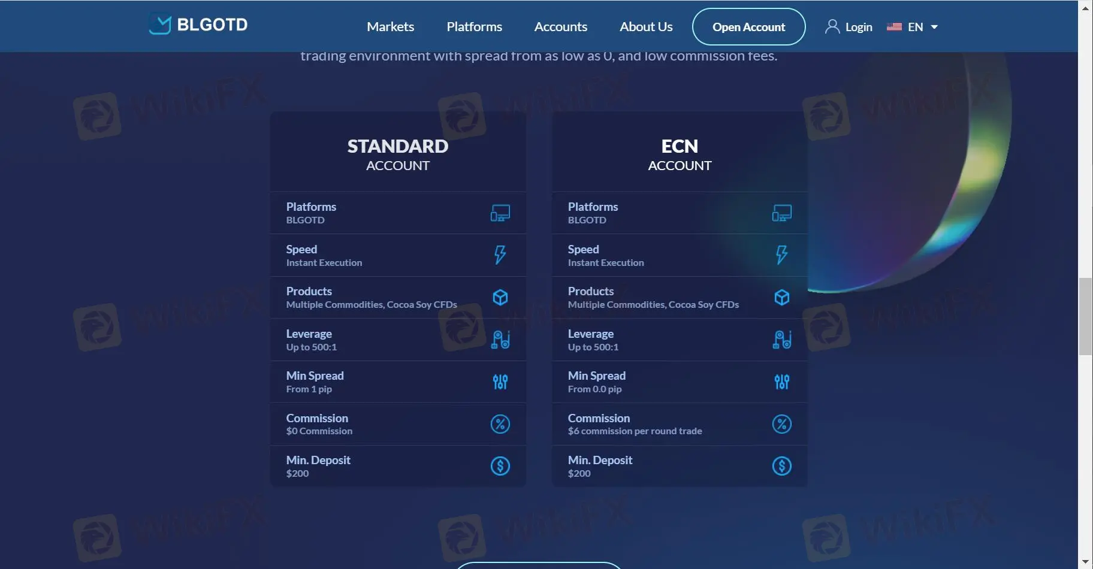Select the About Us menu item

click(x=645, y=26)
